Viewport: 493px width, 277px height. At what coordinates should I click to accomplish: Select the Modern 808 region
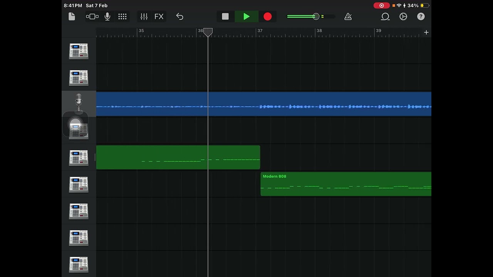(346, 184)
